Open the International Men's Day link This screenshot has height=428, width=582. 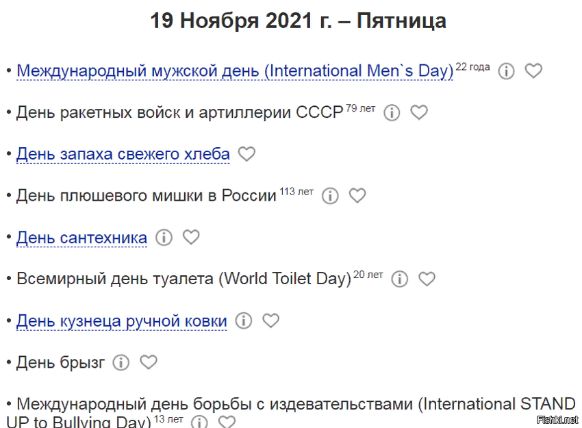point(235,71)
